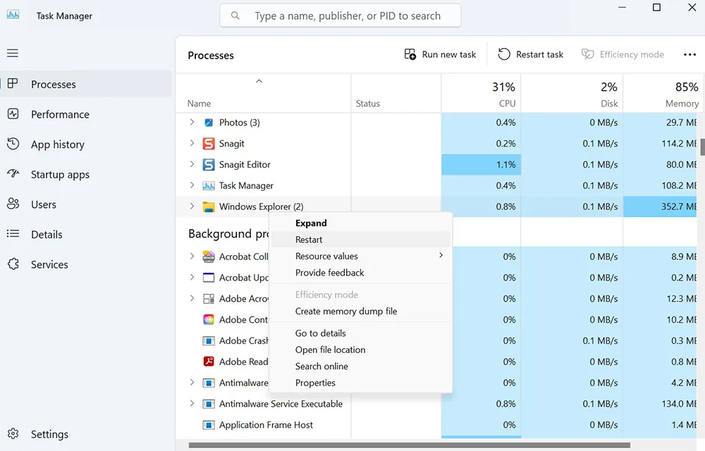Click the hamburger menu to collapse sidebar

tap(12, 53)
